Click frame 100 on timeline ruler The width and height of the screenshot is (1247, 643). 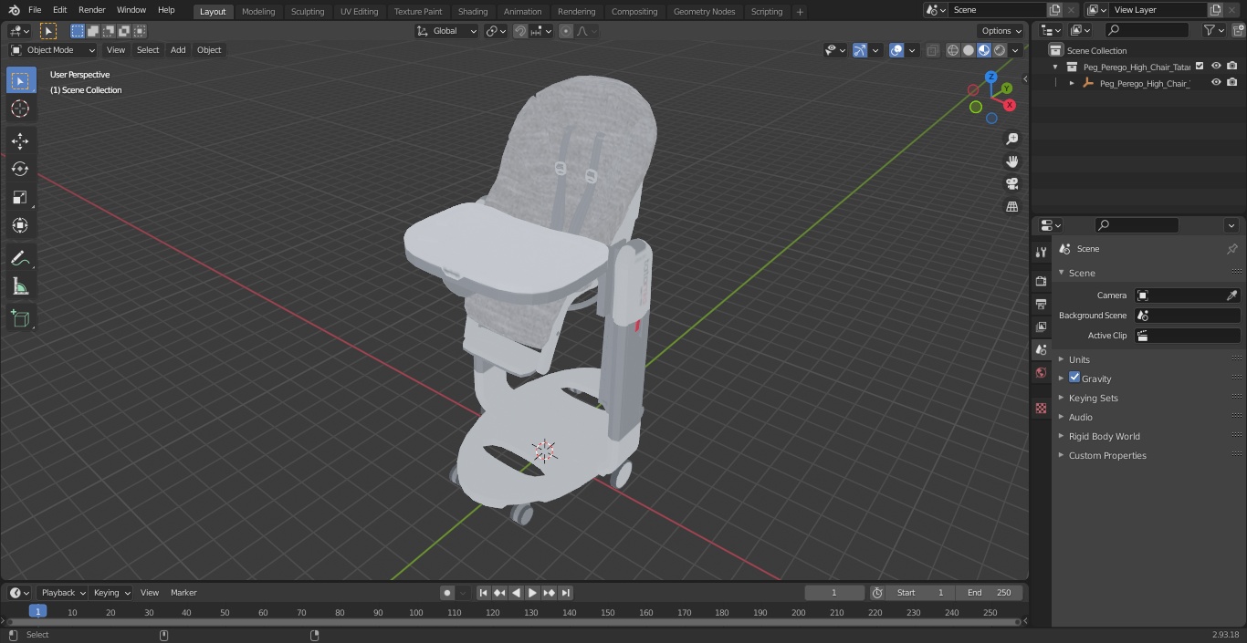pyautogui.click(x=415, y=613)
